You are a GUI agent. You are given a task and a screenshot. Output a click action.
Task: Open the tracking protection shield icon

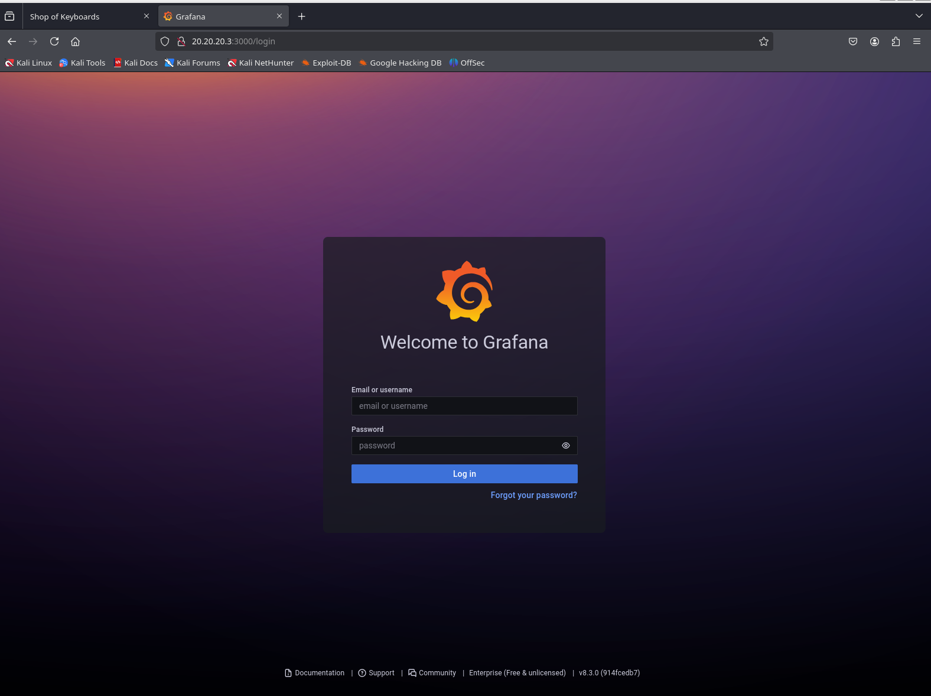pos(165,41)
